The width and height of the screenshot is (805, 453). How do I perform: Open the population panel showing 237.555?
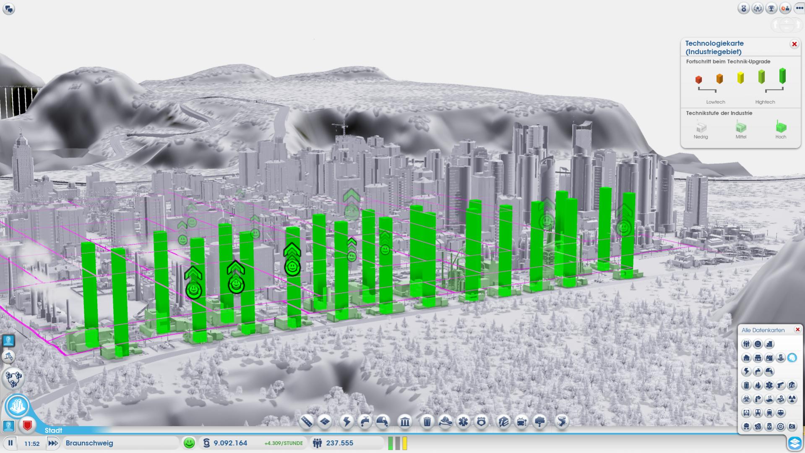tap(347, 443)
